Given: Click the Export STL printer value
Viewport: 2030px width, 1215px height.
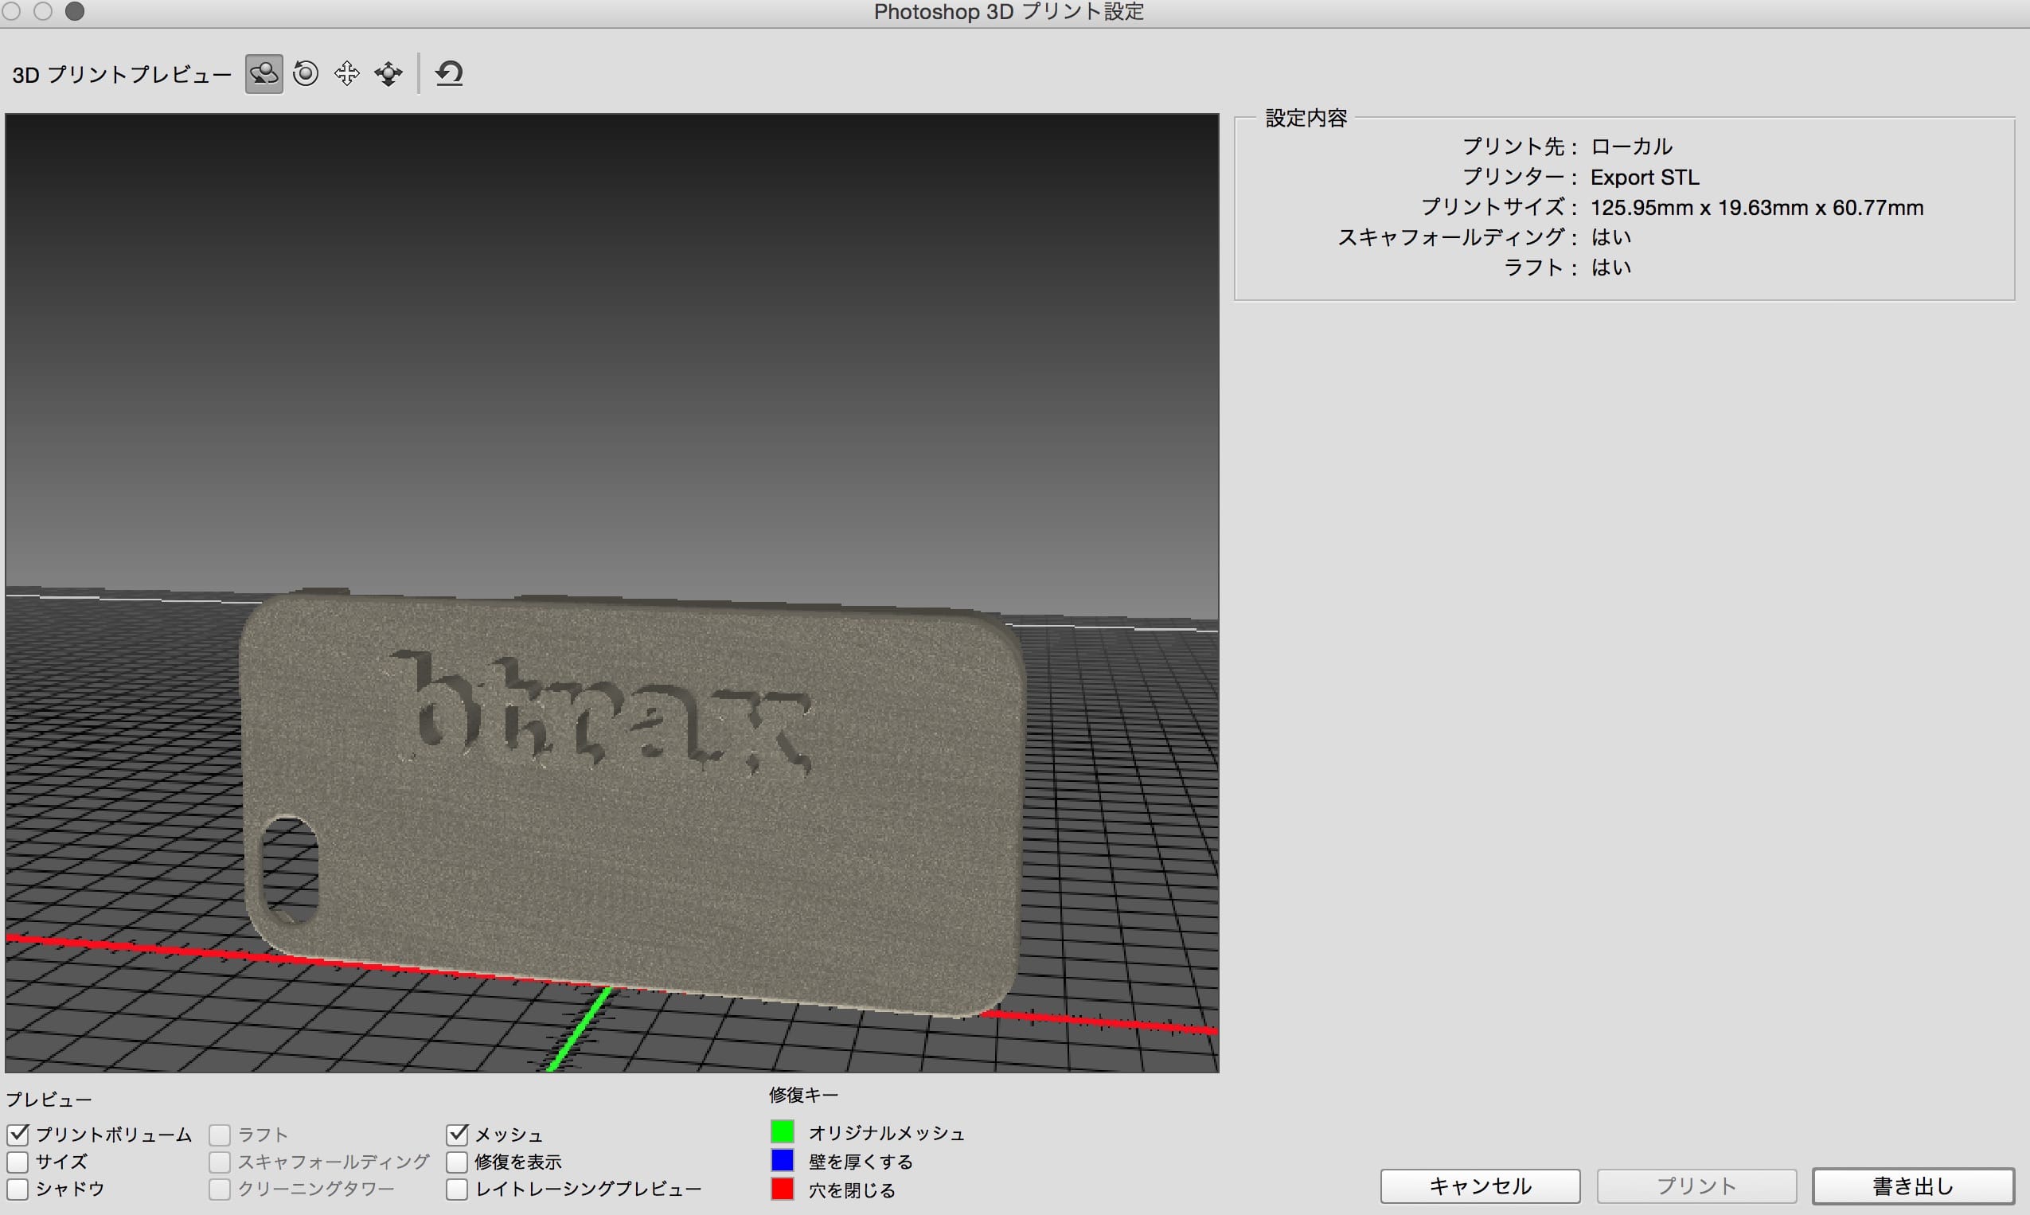Looking at the screenshot, I should (x=1645, y=177).
